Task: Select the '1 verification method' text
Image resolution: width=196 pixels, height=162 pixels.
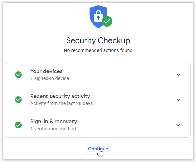Action: 53,129
